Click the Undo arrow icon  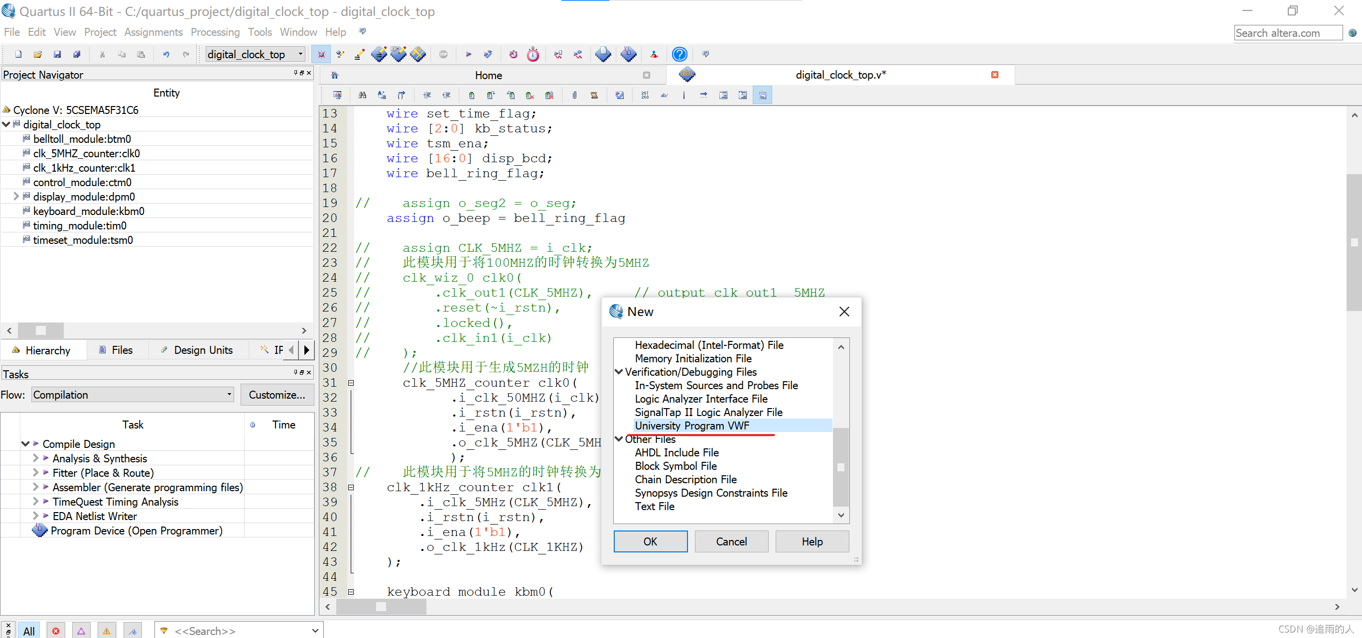pyautogui.click(x=166, y=54)
